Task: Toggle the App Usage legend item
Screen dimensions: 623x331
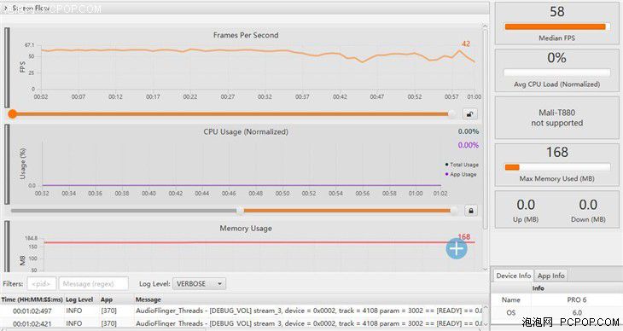Action: [x=461, y=174]
